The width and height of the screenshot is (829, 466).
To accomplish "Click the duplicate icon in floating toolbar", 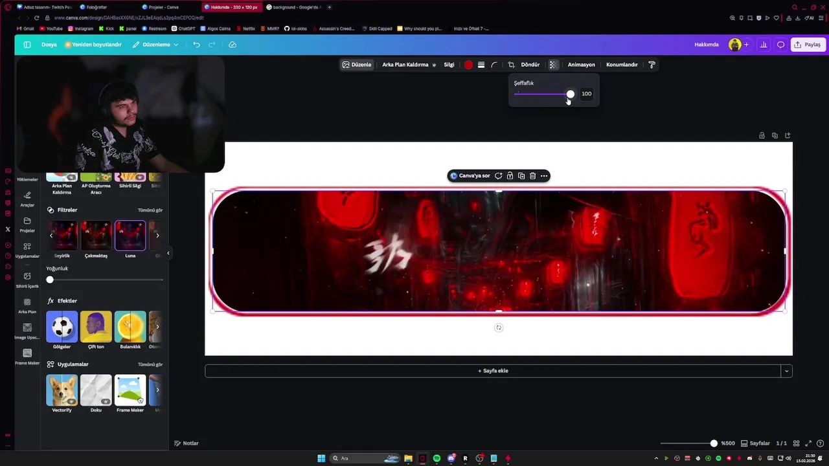I will coord(521,176).
